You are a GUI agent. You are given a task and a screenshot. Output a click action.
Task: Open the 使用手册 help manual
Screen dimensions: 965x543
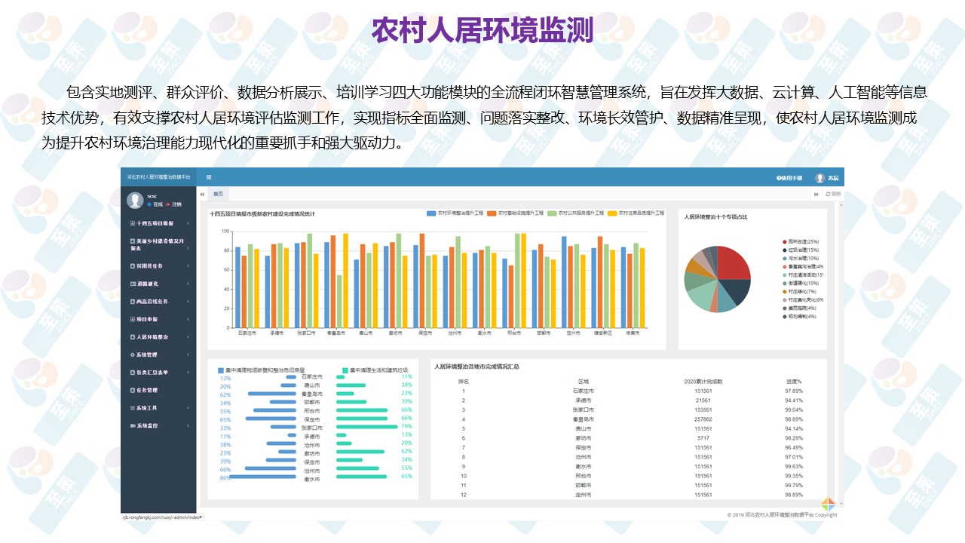(790, 178)
